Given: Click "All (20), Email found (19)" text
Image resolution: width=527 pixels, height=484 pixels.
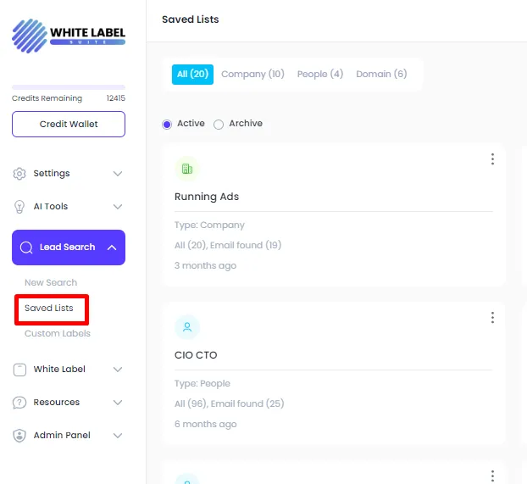Looking at the screenshot, I should [228, 245].
